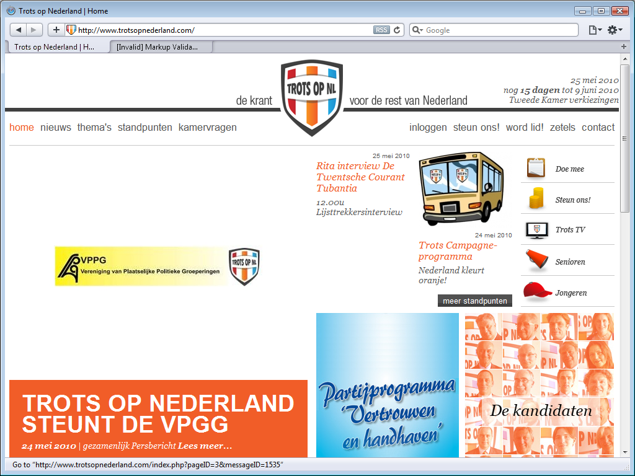Open the standpunten menu item
This screenshot has height=476, width=635.
(x=145, y=128)
